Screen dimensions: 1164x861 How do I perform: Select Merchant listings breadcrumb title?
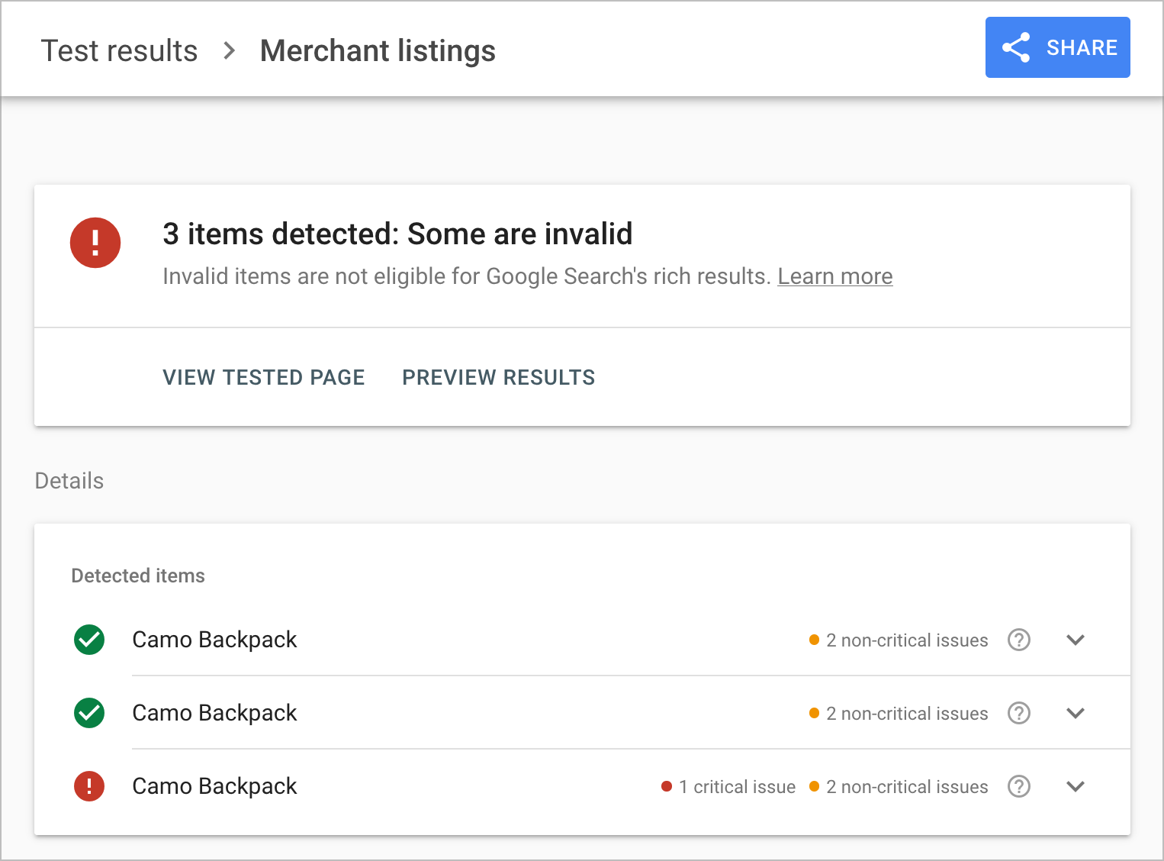point(378,51)
